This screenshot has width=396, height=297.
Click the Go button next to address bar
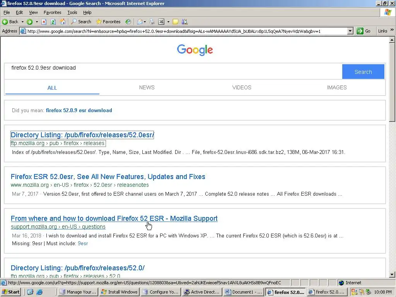tap(364, 31)
